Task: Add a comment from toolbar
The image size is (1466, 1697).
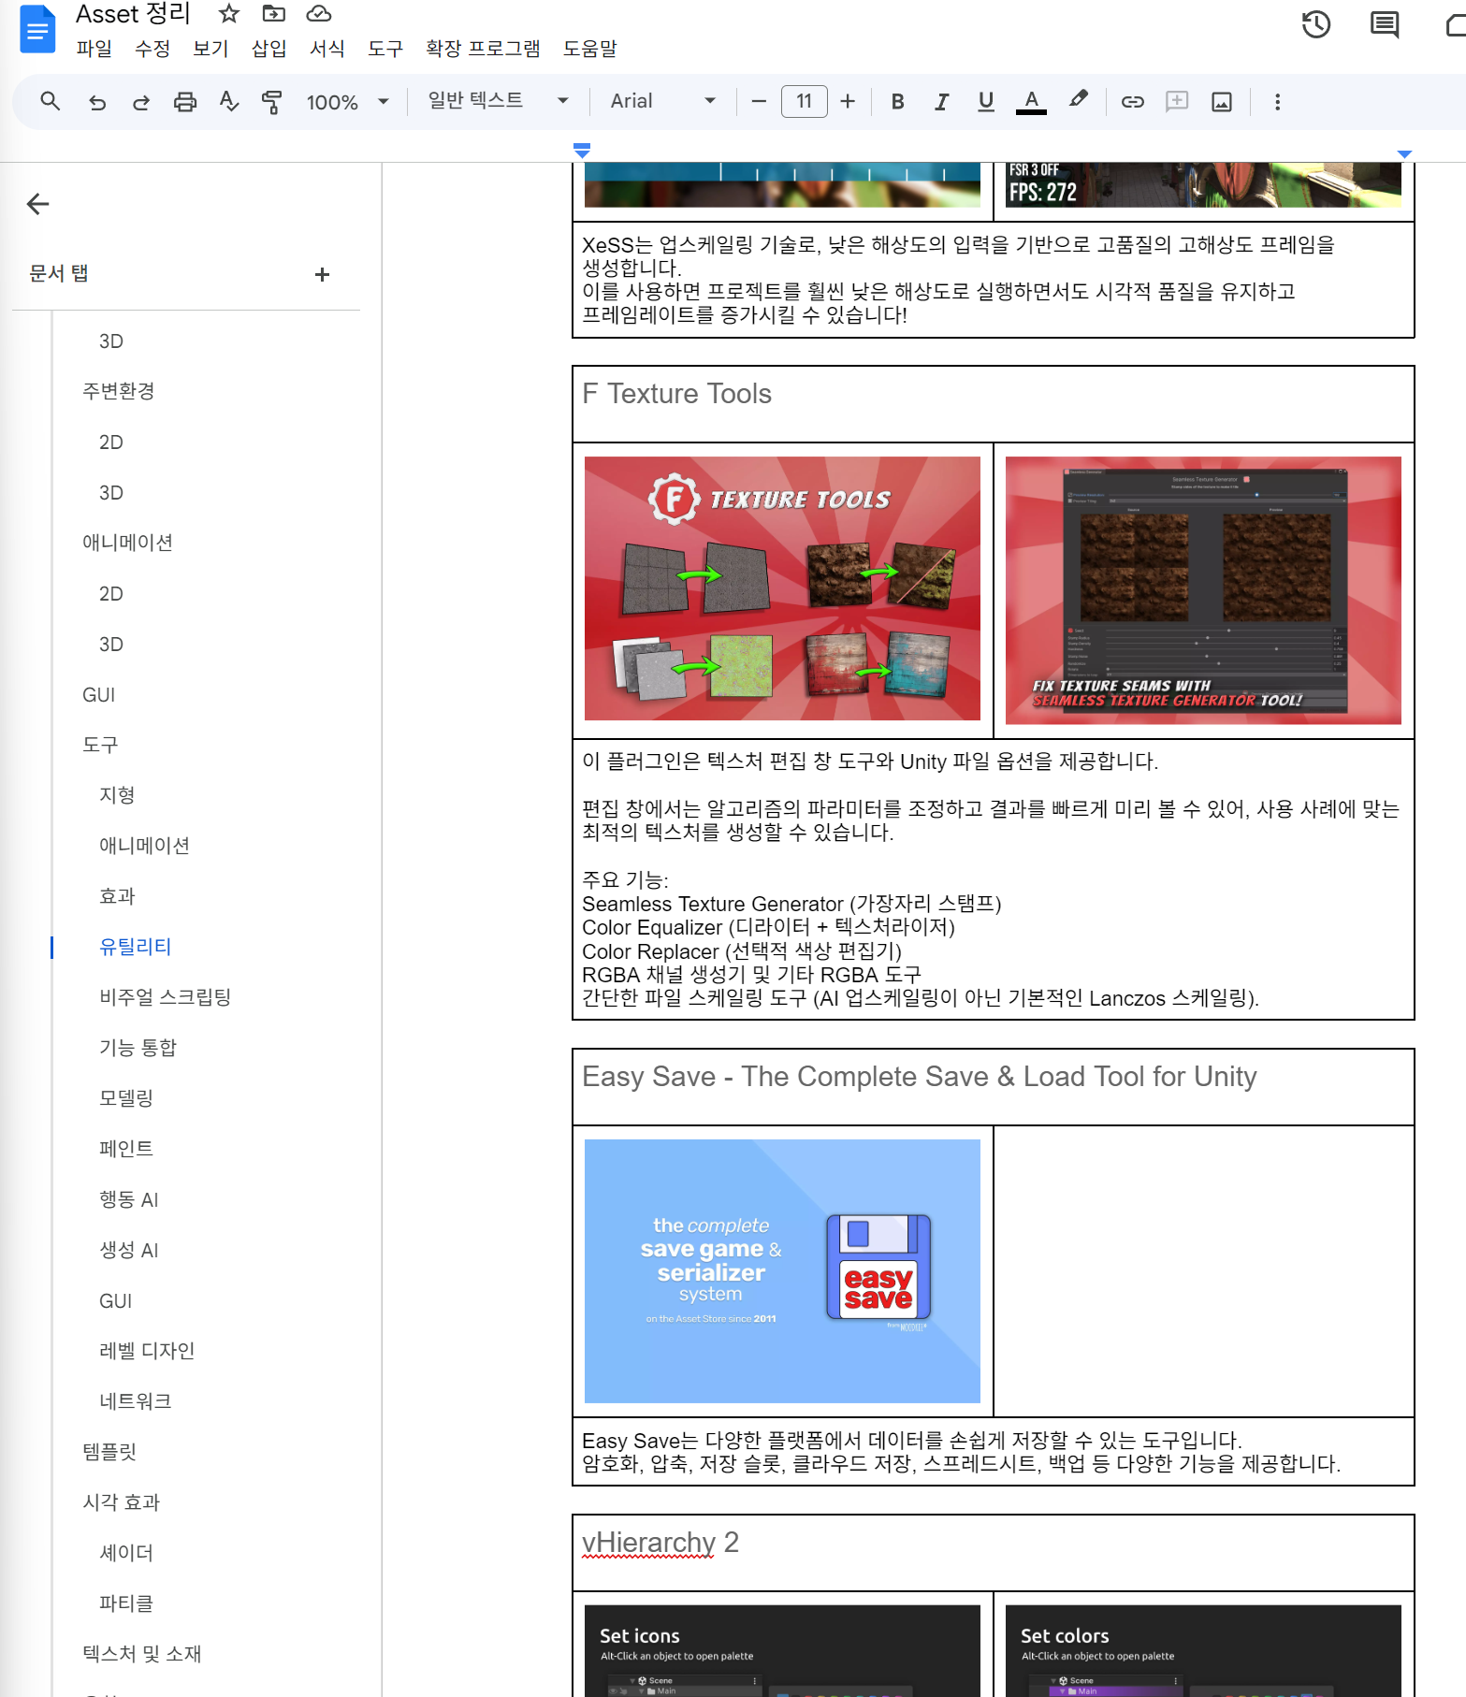Action: pos(1177,101)
